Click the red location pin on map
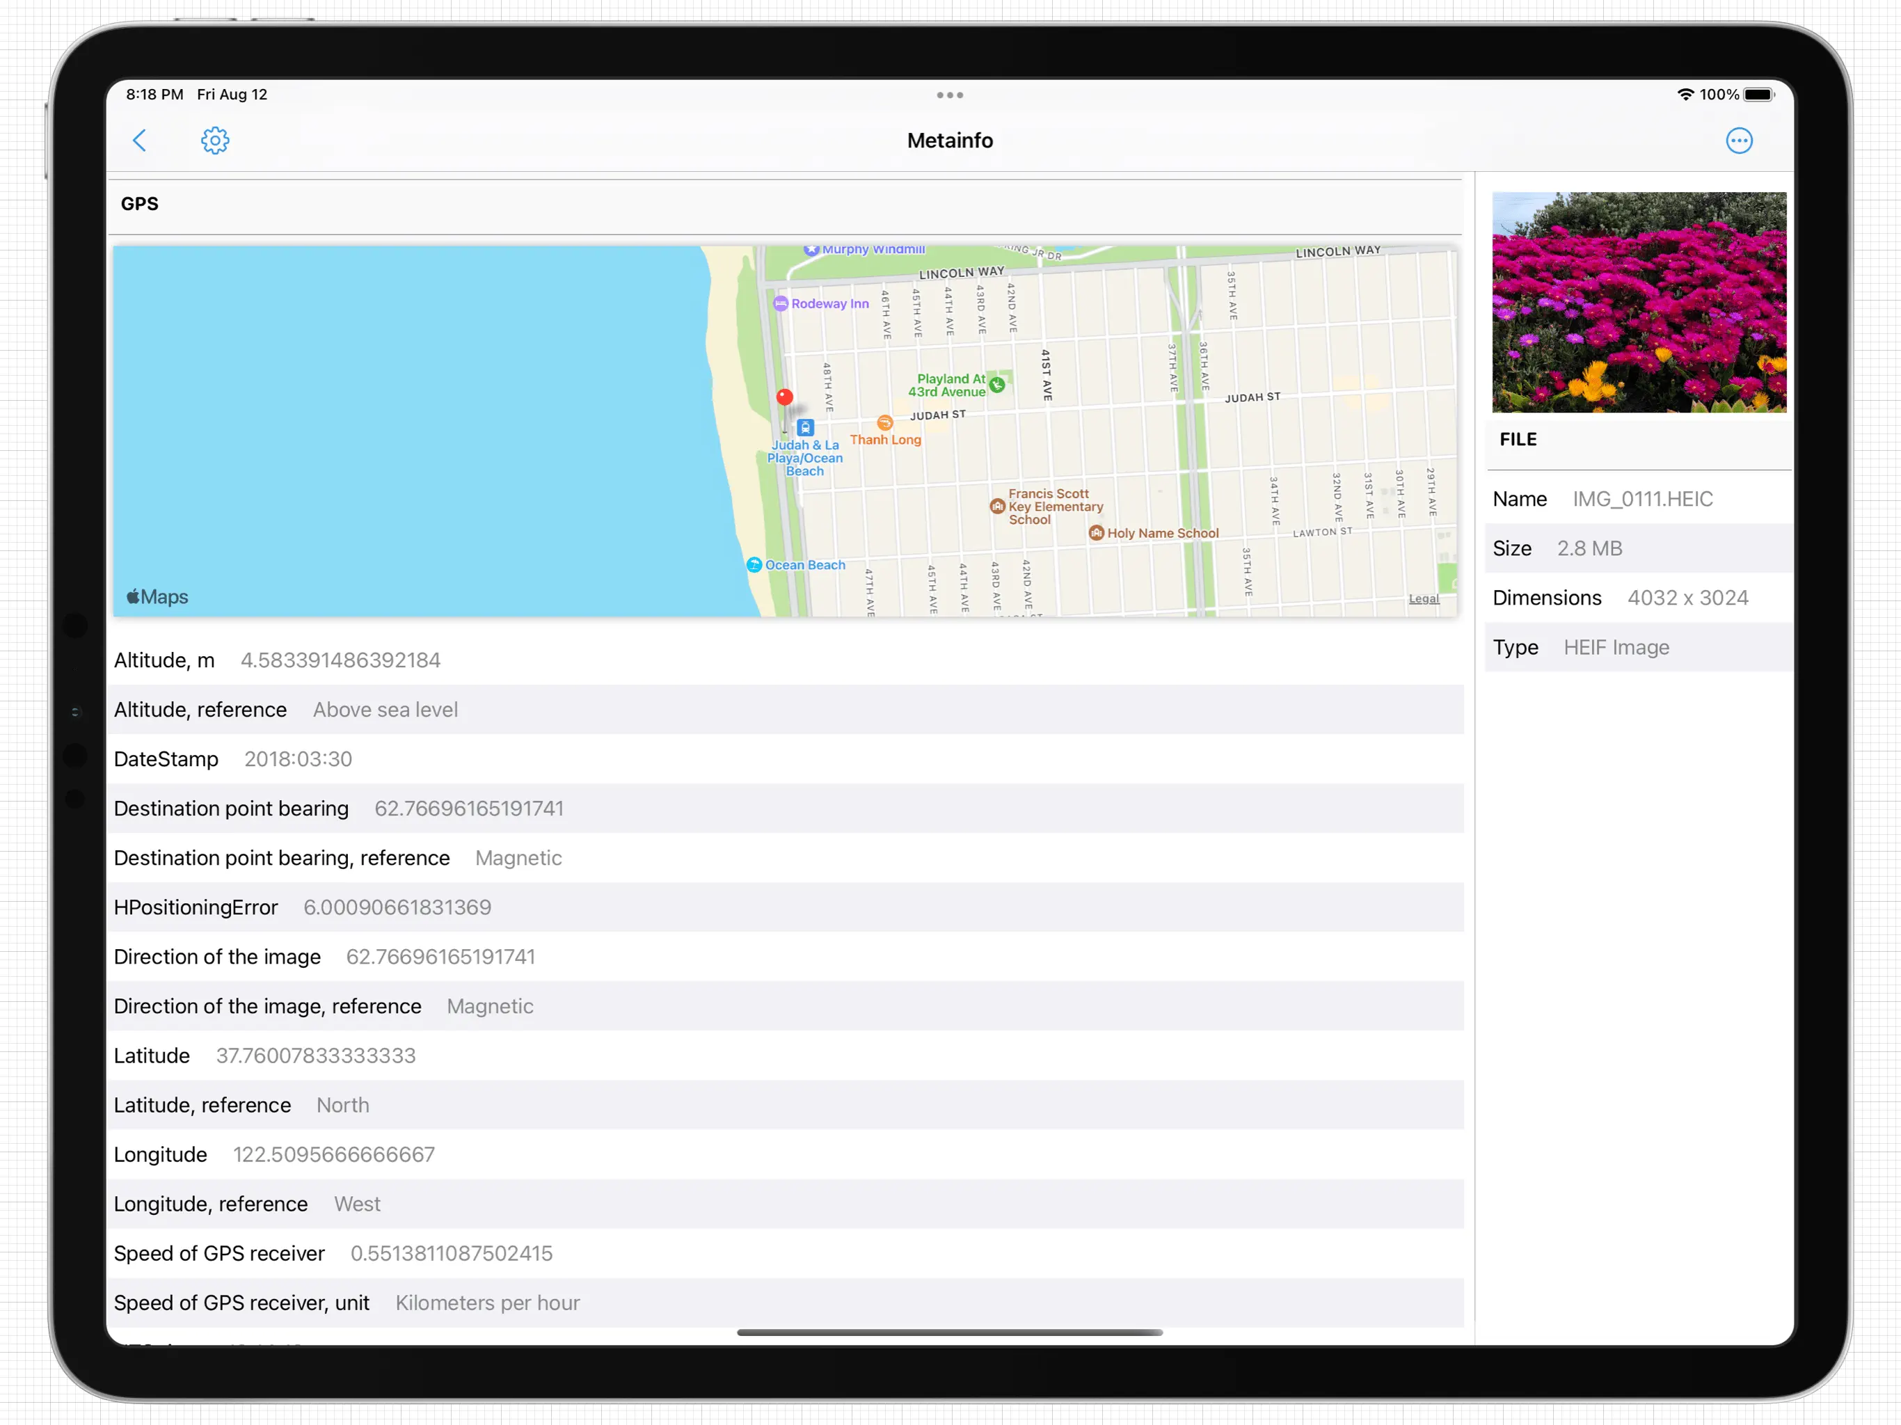The image size is (1901, 1425). (784, 397)
